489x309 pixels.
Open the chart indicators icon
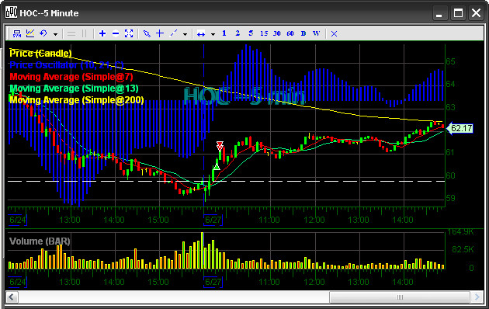click(x=30, y=33)
